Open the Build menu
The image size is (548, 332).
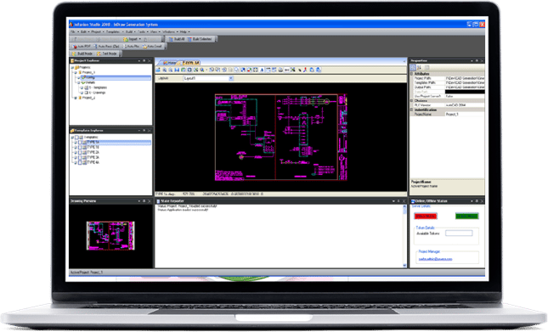click(x=129, y=31)
